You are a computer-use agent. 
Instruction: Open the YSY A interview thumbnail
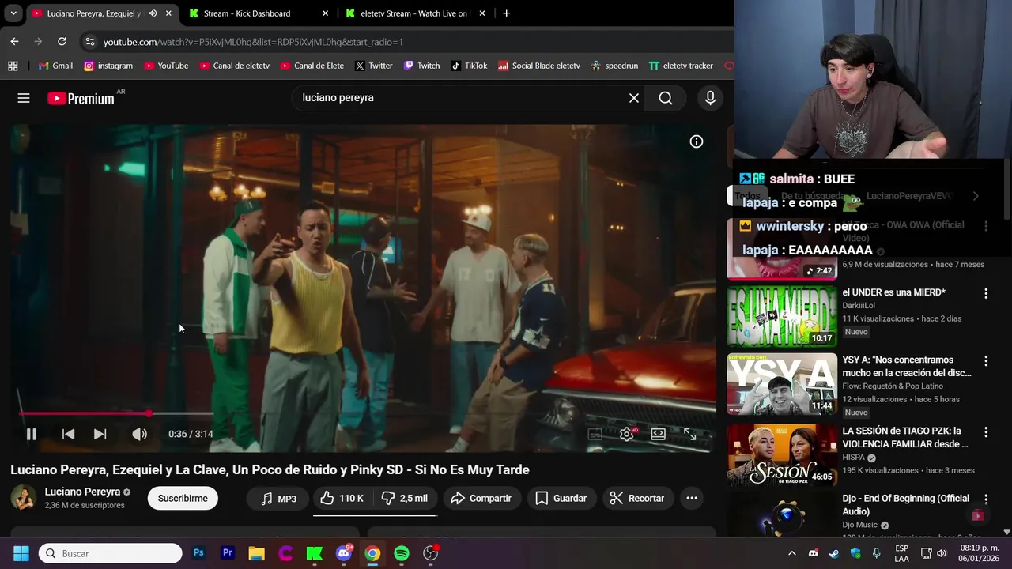click(x=782, y=384)
